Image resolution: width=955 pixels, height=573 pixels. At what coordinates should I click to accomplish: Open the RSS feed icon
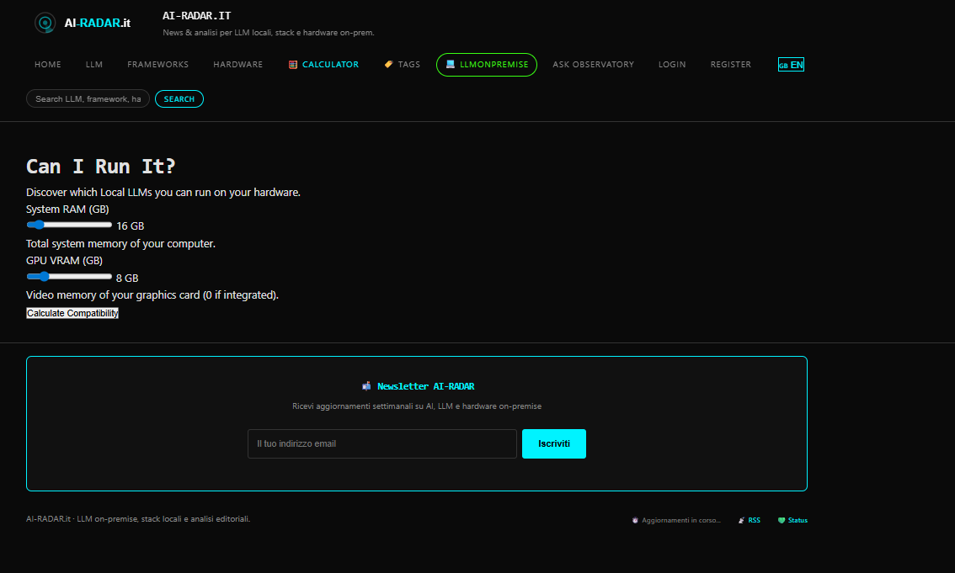click(742, 520)
